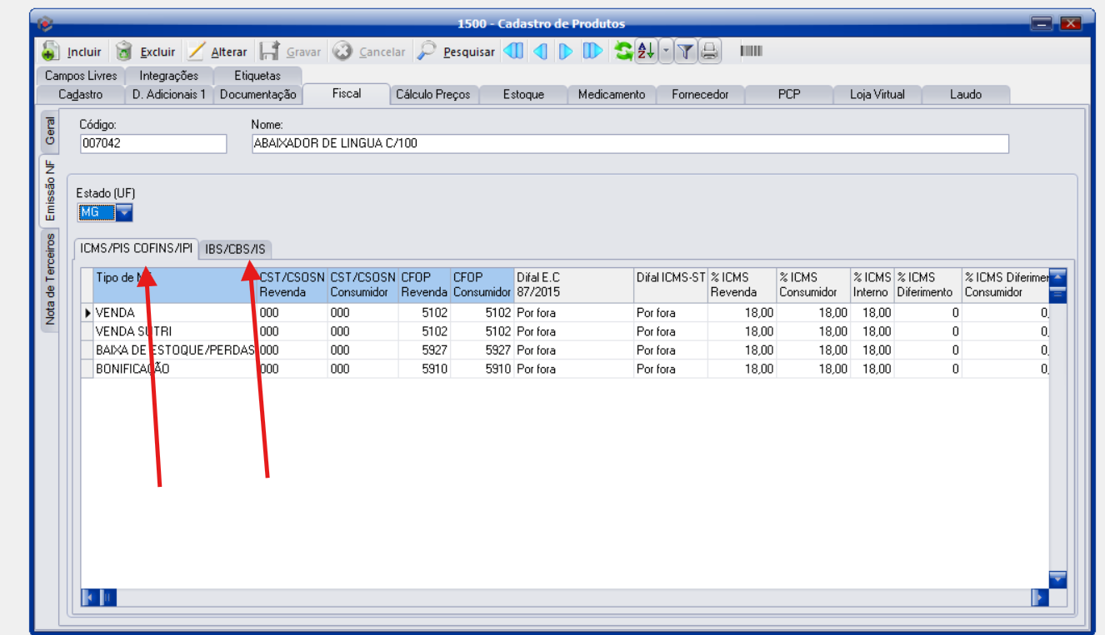Image resolution: width=1105 pixels, height=635 pixels.
Task: Click the Excluir trash icon
Action: 124,52
